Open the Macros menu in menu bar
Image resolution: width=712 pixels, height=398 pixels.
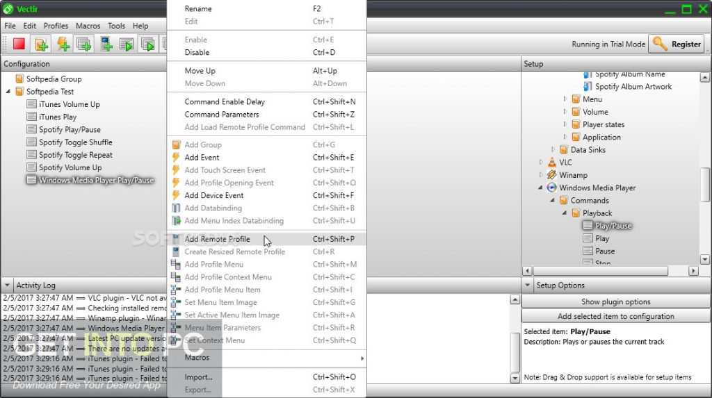tap(88, 26)
